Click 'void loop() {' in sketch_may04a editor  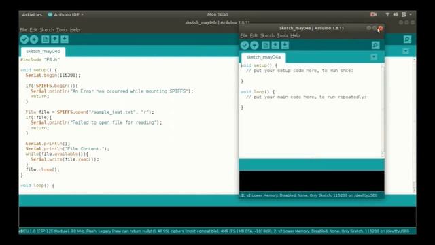[258, 92]
